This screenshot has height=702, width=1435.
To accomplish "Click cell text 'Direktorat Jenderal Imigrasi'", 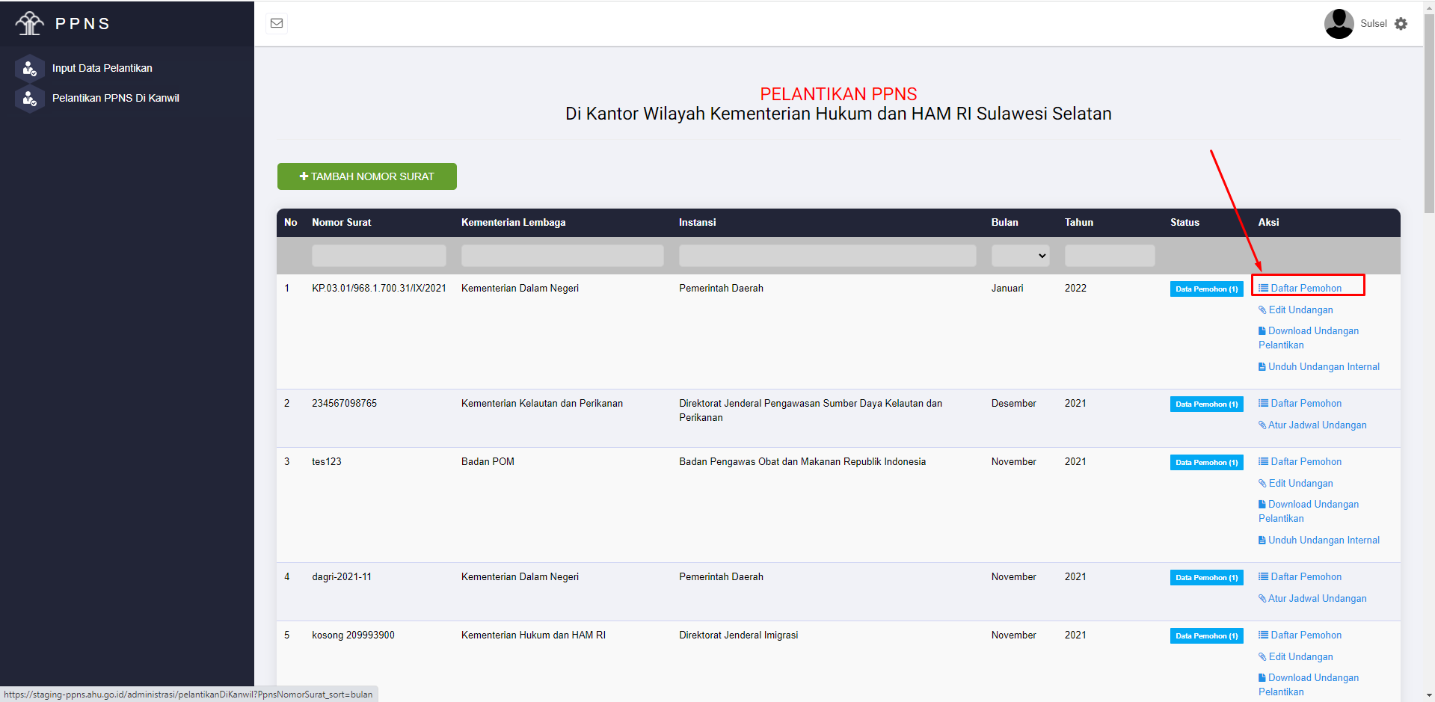I will [x=738, y=635].
